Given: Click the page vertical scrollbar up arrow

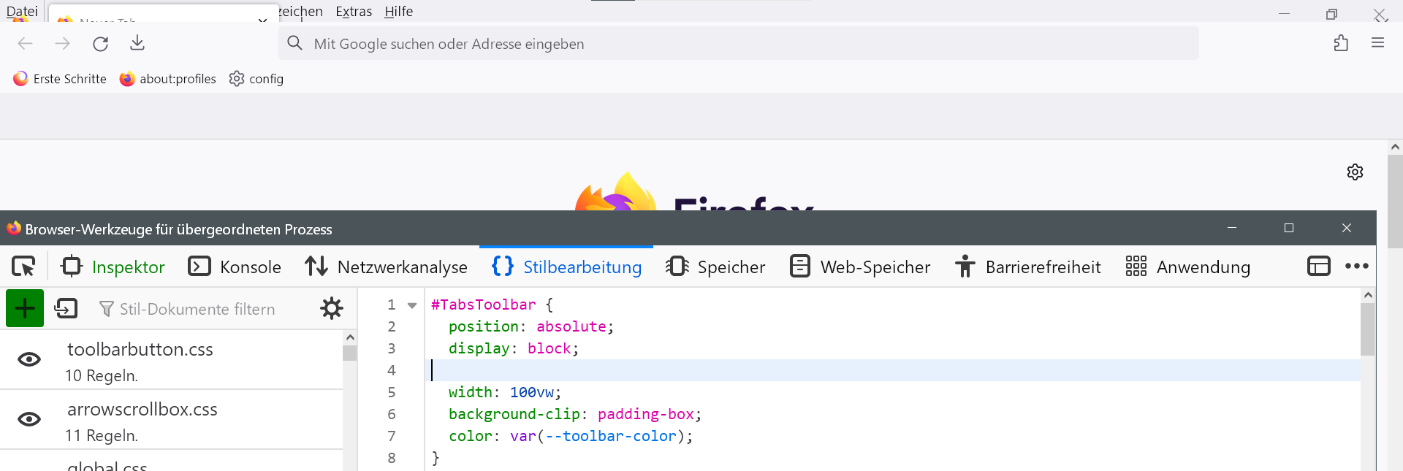Looking at the screenshot, I should [1395, 147].
